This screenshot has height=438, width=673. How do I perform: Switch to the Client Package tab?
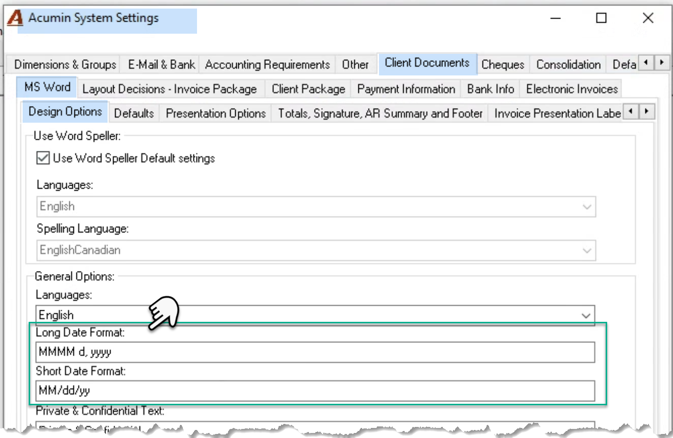coord(308,90)
